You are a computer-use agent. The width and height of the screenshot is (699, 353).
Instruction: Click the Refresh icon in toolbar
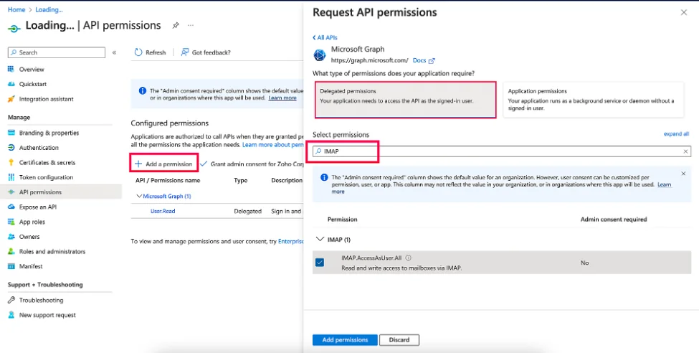tap(138, 52)
